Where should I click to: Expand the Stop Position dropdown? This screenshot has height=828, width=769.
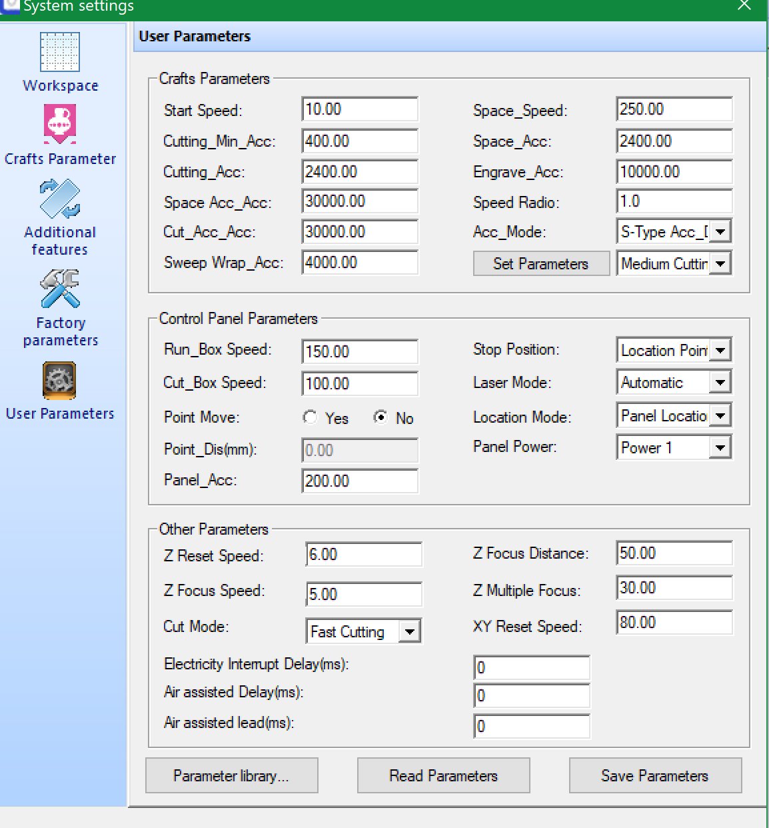[720, 351]
